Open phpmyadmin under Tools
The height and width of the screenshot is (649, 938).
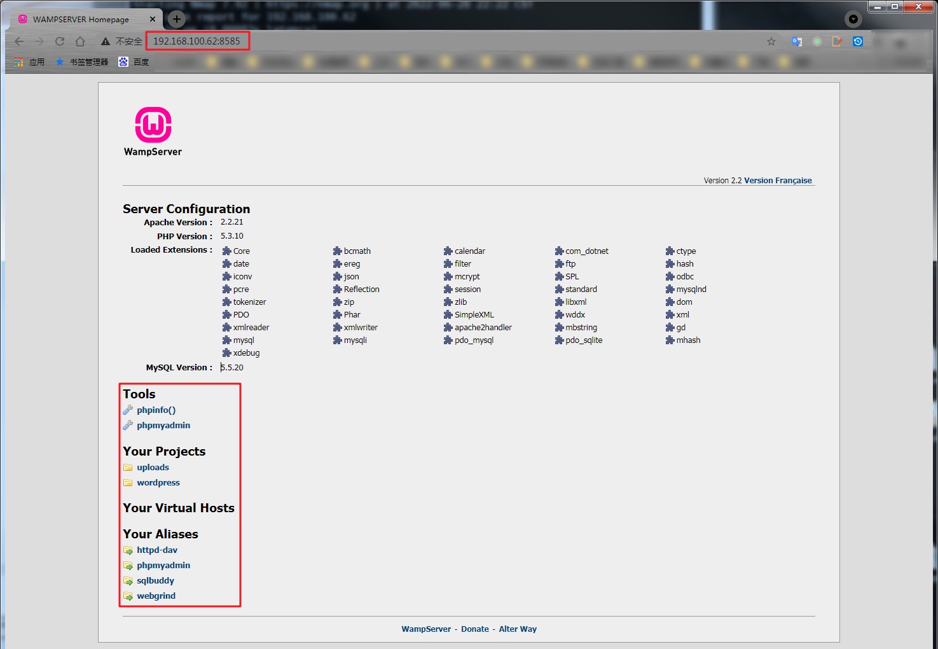[x=163, y=426]
